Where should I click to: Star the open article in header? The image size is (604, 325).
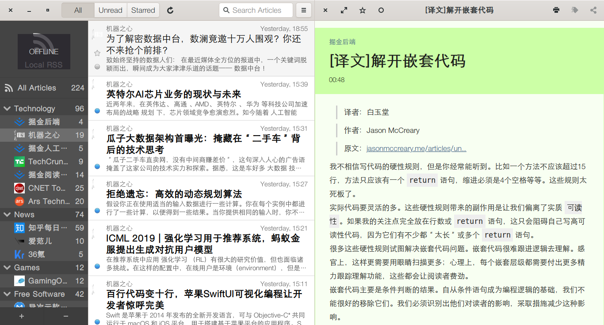tap(363, 10)
